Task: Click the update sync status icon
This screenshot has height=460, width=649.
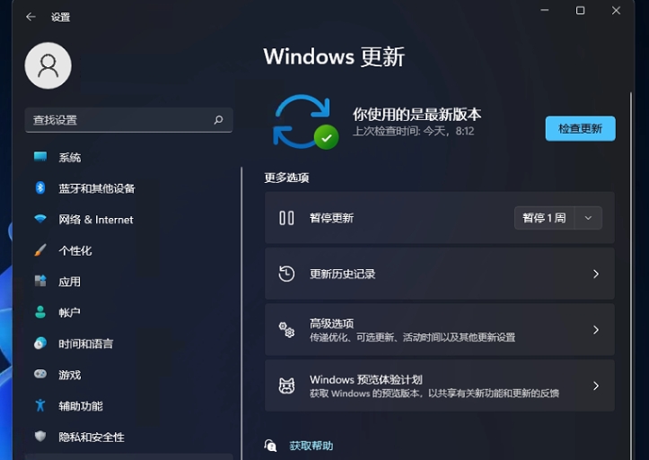Action: click(304, 122)
